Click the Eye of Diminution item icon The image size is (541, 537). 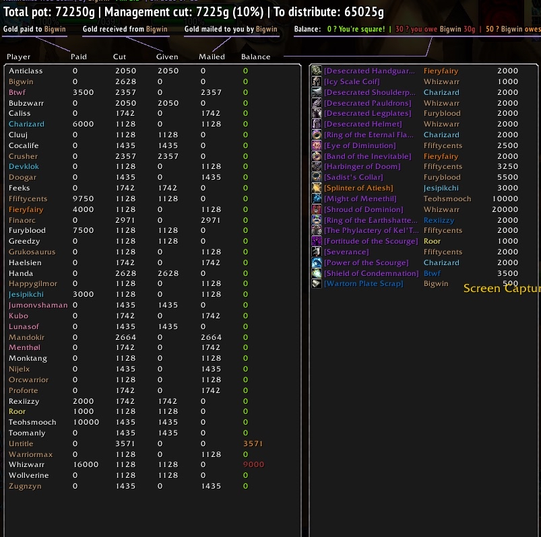coord(317,145)
